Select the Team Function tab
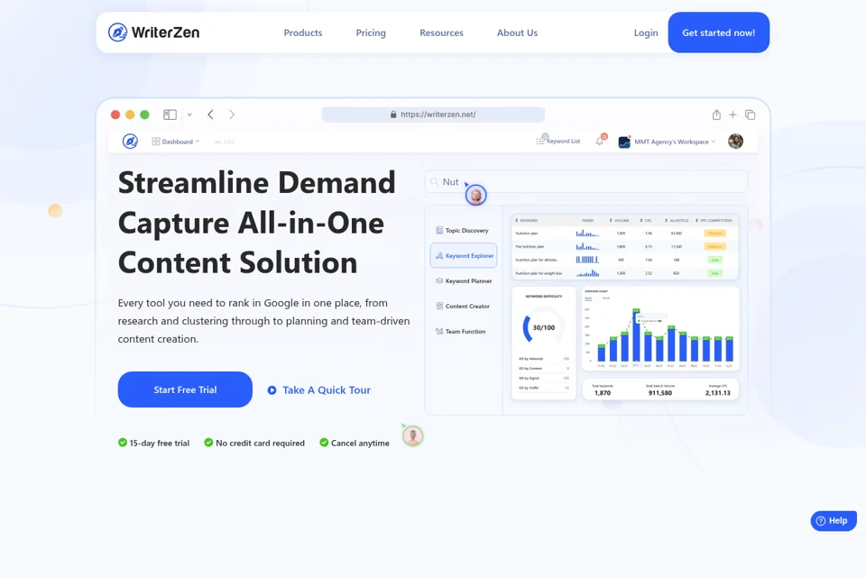This screenshot has width=866, height=577. (461, 331)
